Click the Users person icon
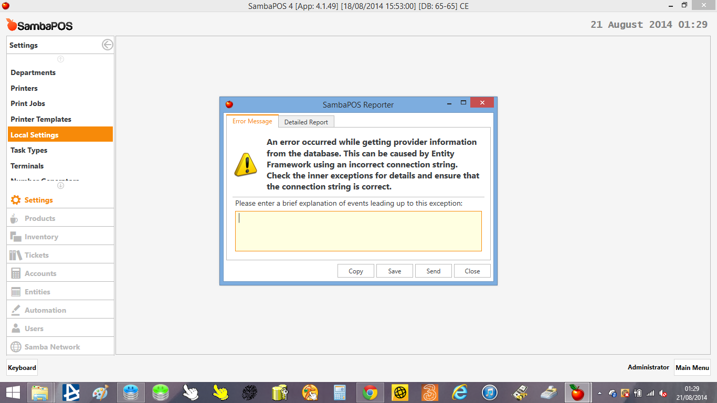Image resolution: width=717 pixels, height=403 pixels. point(16,328)
